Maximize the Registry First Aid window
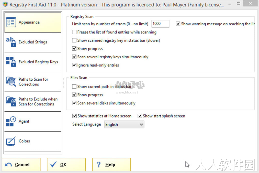 point(239,3)
